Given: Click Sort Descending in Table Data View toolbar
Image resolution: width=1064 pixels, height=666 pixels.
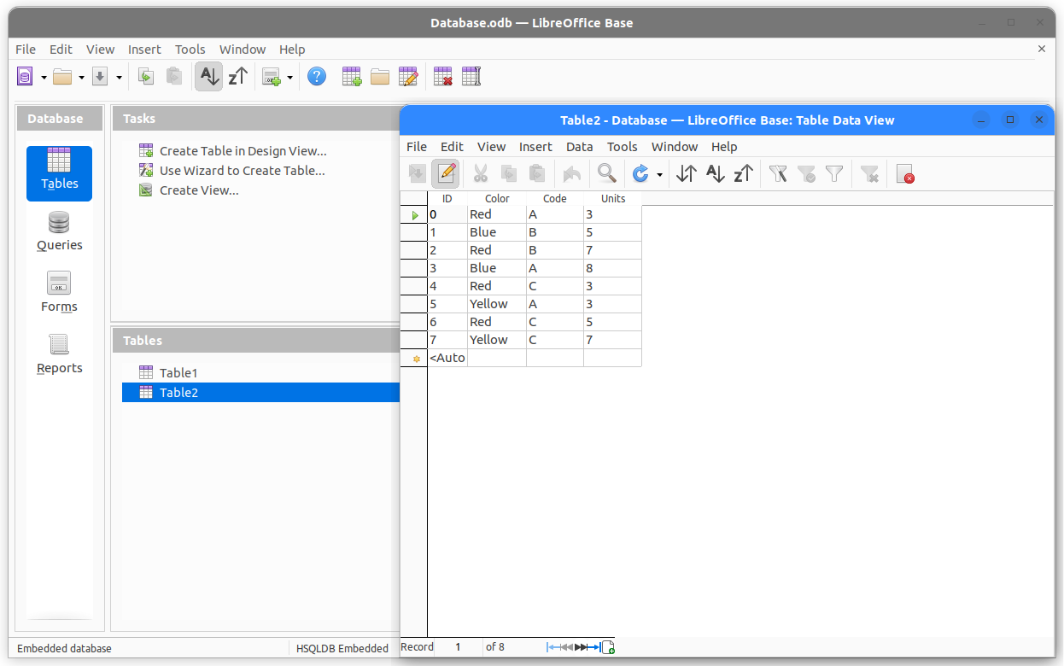Looking at the screenshot, I should (743, 174).
